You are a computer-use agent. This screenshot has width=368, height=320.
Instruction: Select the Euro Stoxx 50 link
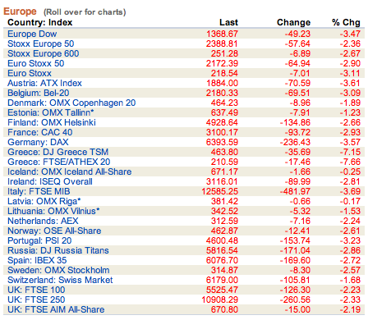click(36, 63)
